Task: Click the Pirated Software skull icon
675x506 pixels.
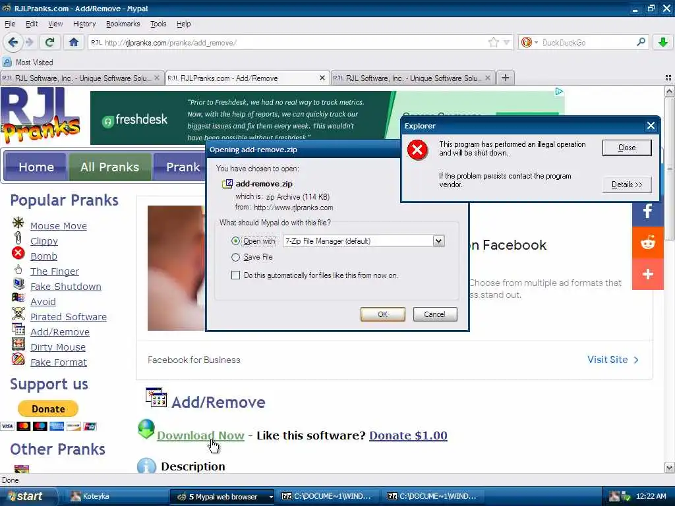Action: click(18, 314)
